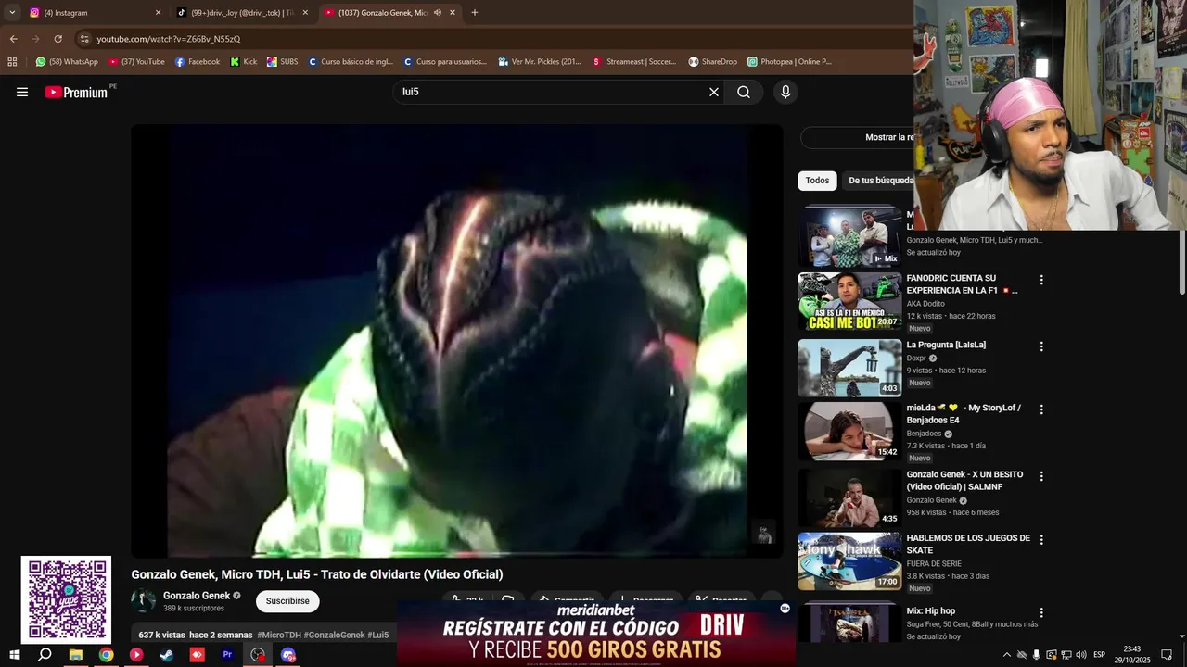Open FANODRIC CUENTA SU EXPERIENCIA video thumbnail
The height and width of the screenshot is (667, 1187).
[849, 301]
